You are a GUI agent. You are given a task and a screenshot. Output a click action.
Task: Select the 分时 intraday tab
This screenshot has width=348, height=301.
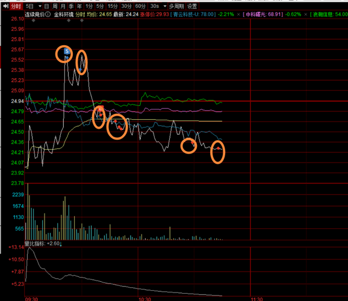click(x=16, y=7)
